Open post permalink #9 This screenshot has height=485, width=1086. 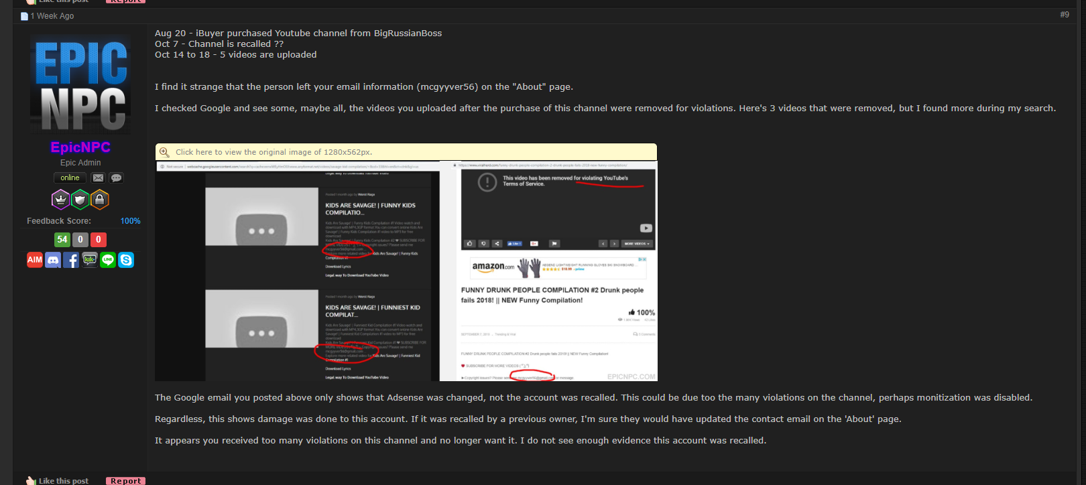point(1065,15)
